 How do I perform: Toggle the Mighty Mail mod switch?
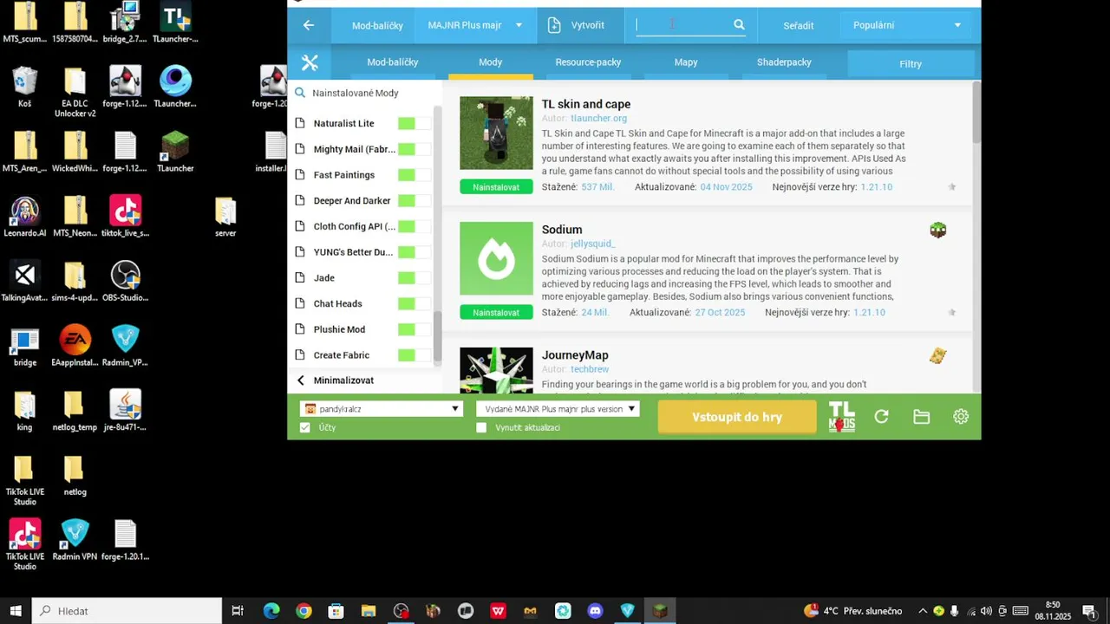(x=414, y=149)
